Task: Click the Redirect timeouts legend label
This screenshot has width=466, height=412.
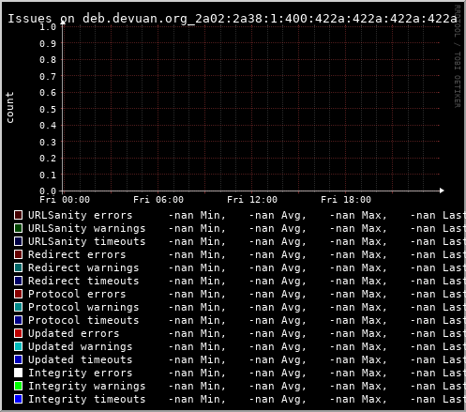Action: (x=83, y=281)
